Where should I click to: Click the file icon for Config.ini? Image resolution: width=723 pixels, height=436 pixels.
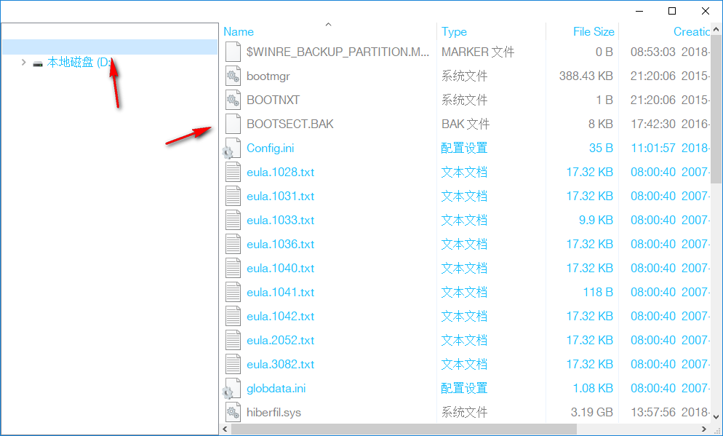click(232, 147)
